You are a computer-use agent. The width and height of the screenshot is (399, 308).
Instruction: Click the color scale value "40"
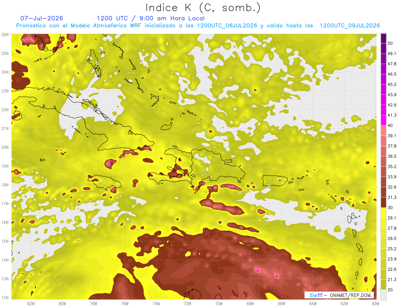391,125
